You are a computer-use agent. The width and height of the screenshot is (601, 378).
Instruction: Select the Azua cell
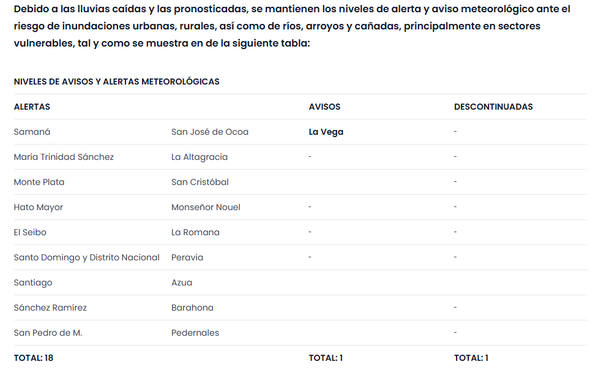[181, 282]
